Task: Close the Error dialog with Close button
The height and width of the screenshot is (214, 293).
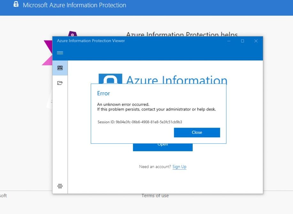Action: [197, 132]
